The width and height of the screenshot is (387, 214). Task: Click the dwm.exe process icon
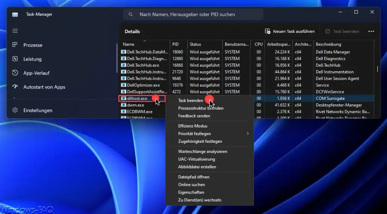(x=124, y=105)
